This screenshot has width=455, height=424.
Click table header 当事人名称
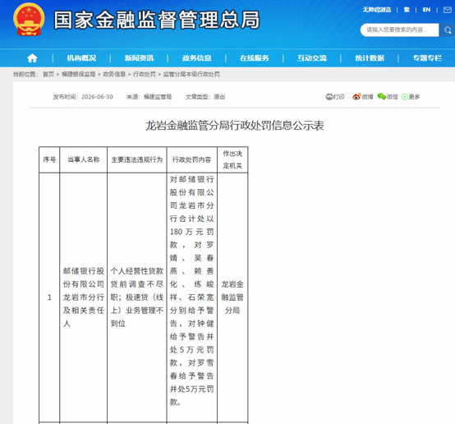point(84,159)
